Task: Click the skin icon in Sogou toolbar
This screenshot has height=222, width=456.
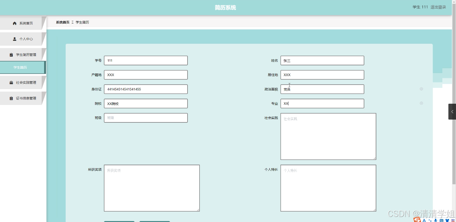Action: coord(447,220)
